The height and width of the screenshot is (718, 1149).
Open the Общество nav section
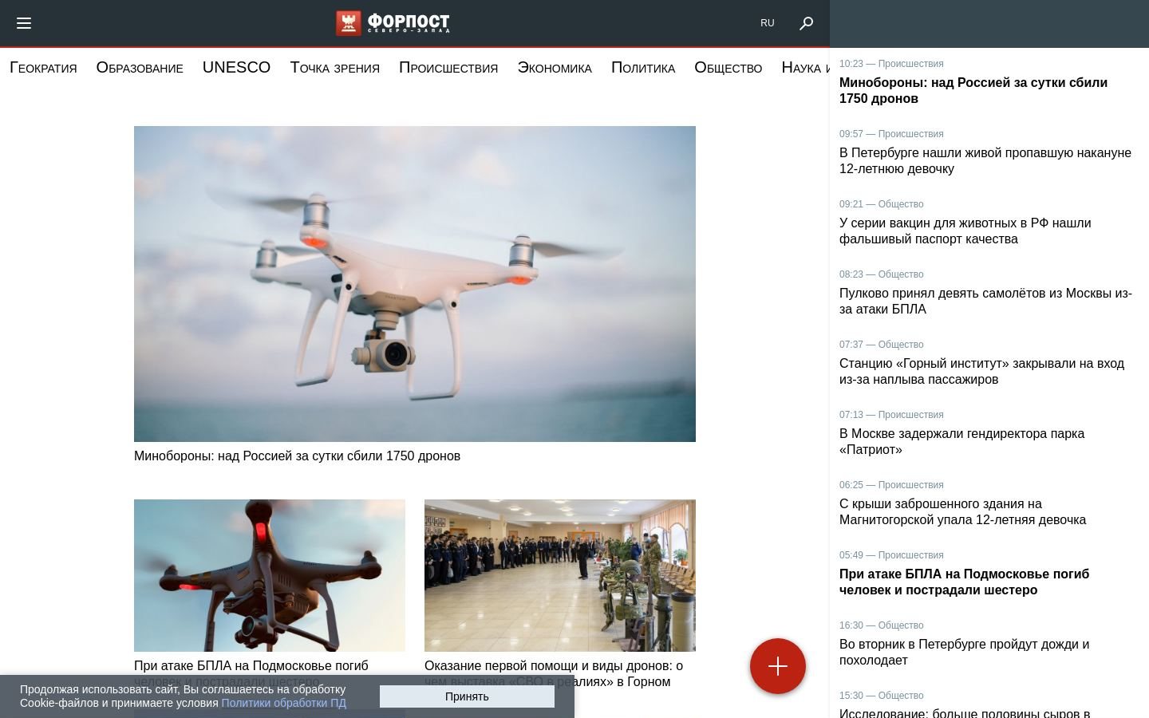click(x=728, y=68)
